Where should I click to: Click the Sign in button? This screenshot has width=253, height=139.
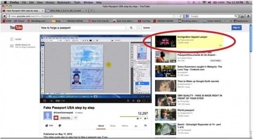(236, 28)
